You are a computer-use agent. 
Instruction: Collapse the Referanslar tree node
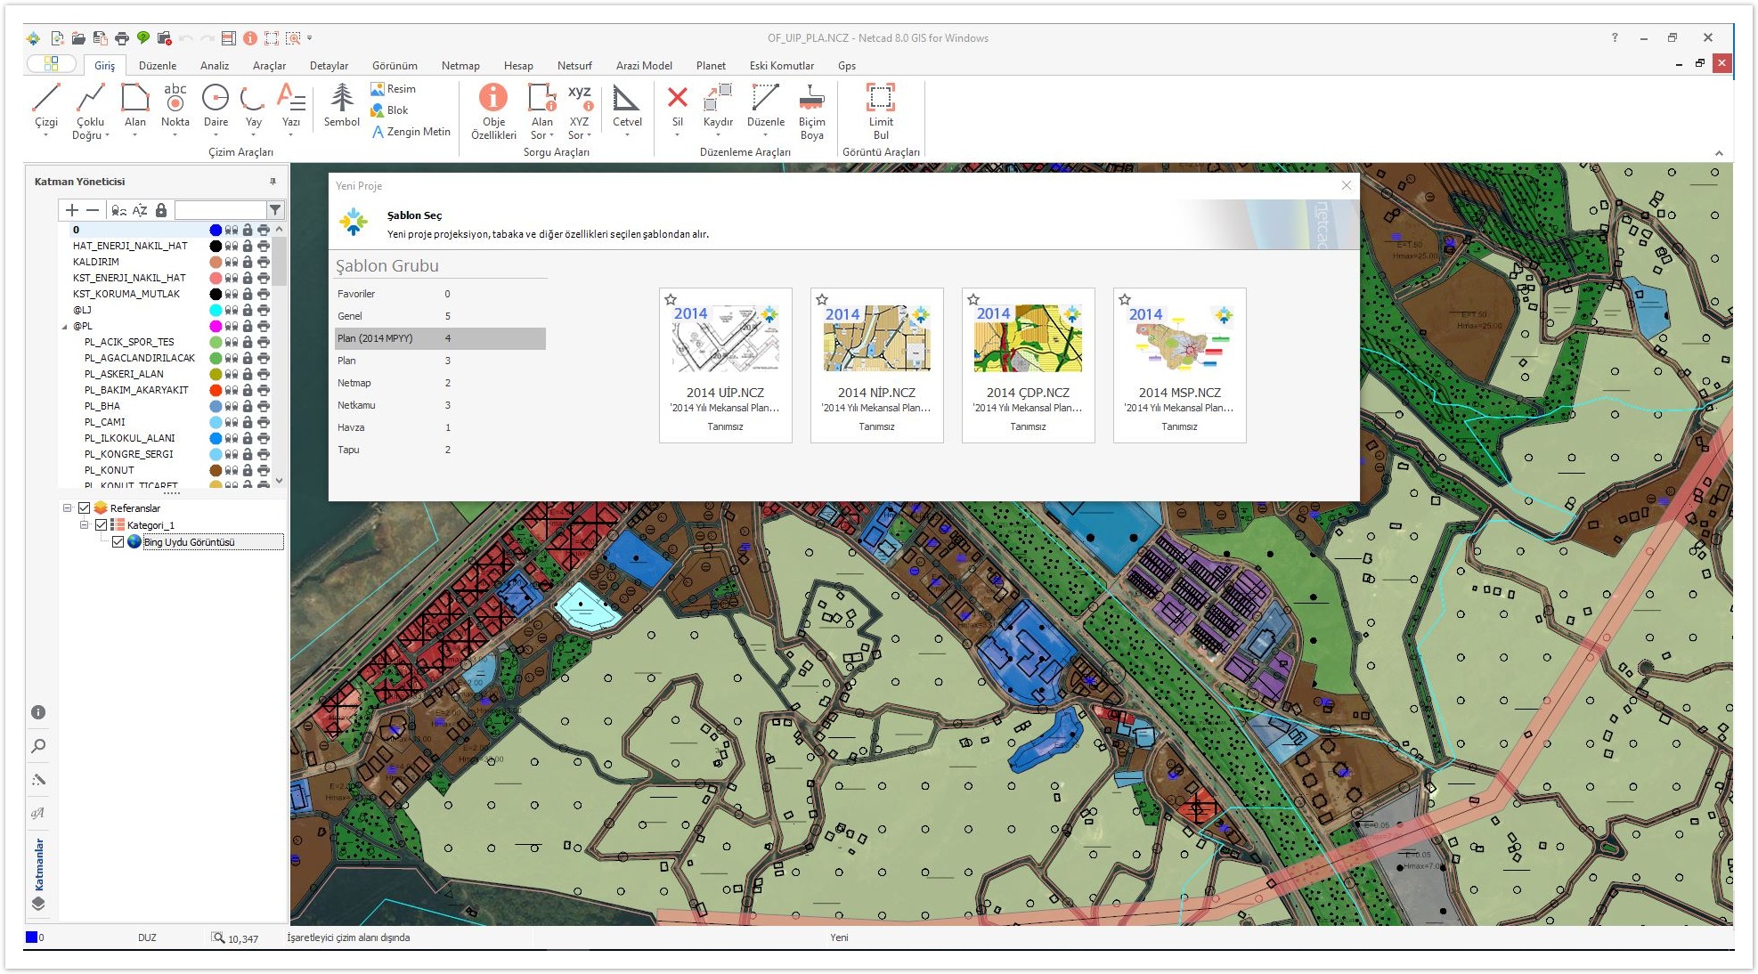coord(67,508)
